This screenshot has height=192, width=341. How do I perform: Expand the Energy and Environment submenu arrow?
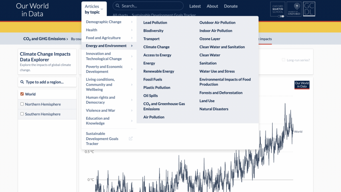(132, 46)
